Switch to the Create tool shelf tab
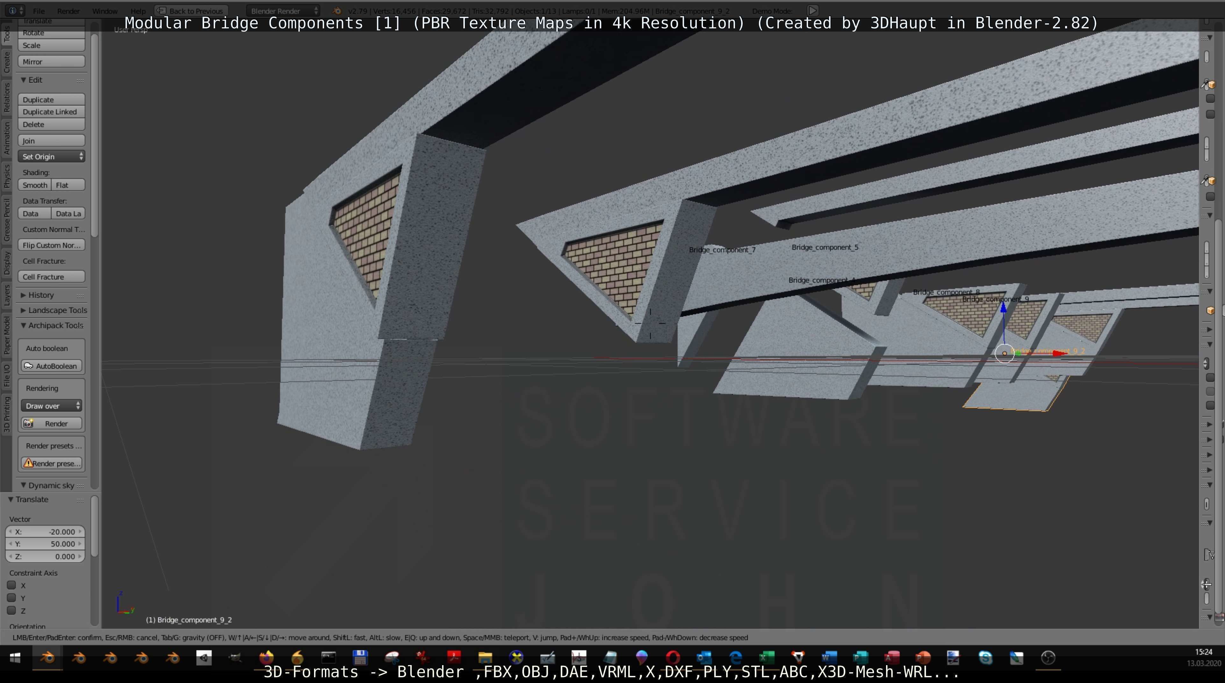The width and height of the screenshot is (1225, 683). click(x=7, y=62)
